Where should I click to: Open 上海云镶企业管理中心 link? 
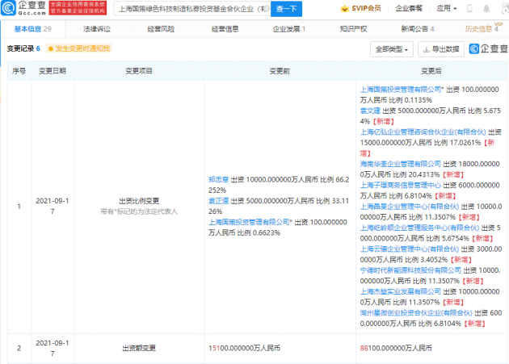410,249
